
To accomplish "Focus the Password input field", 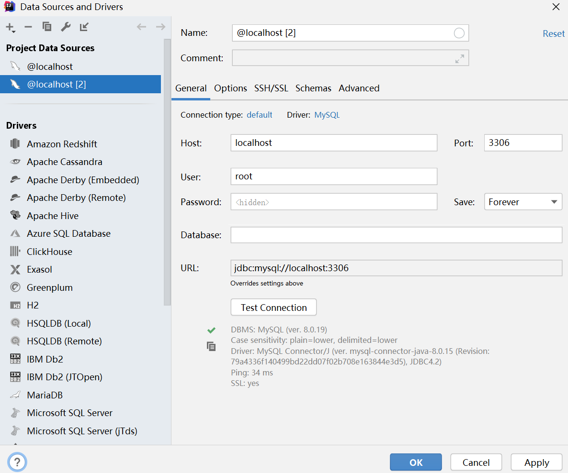I will coord(334,202).
